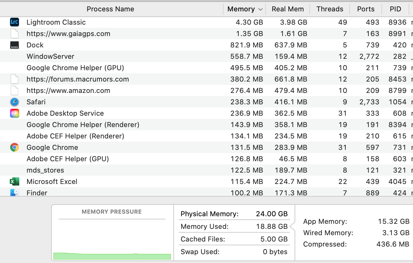
Task: Select the Adobe Desktop Service process name
Action: click(65, 113)
